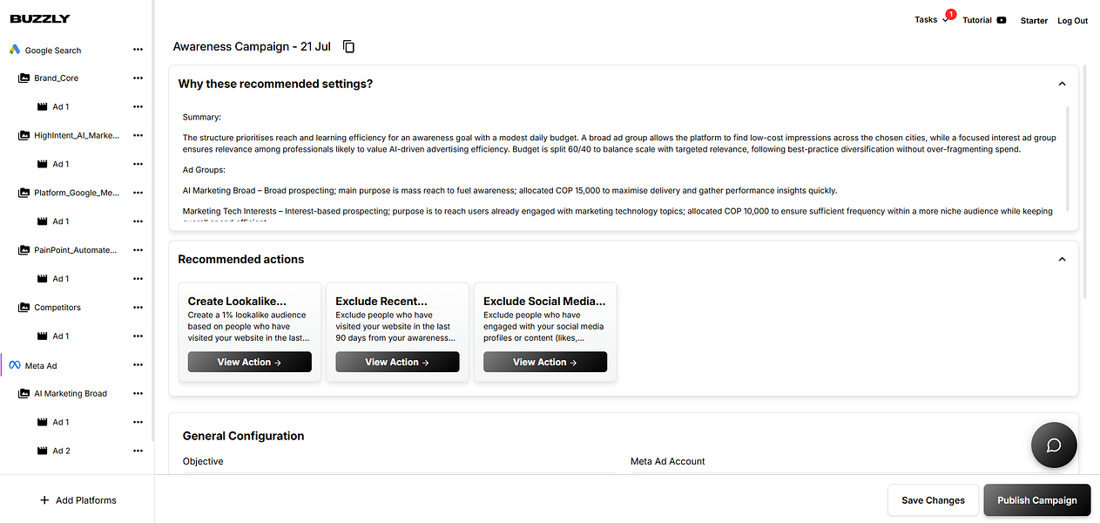
Task: Click the Log Out link
Action: pos(1072,21)
